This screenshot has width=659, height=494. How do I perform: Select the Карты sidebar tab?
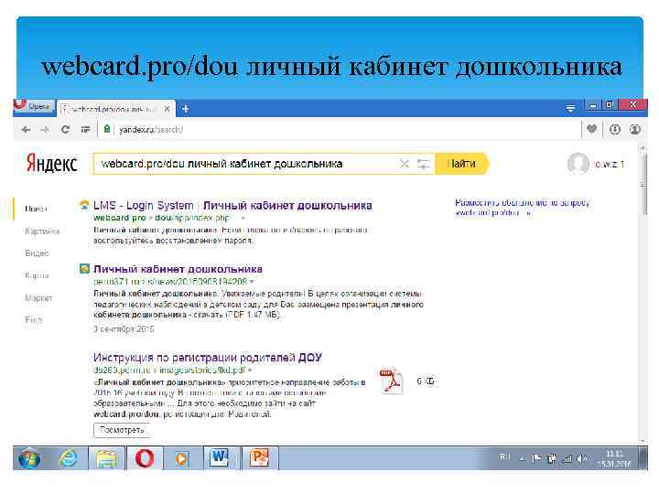pos(37,275)
